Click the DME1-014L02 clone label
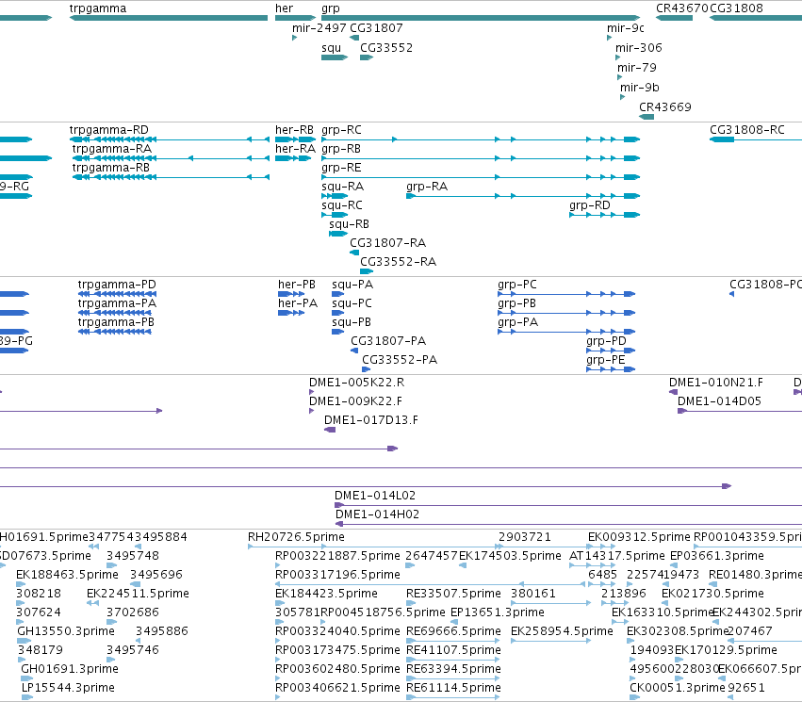802x702 pixels. point(375,496)
